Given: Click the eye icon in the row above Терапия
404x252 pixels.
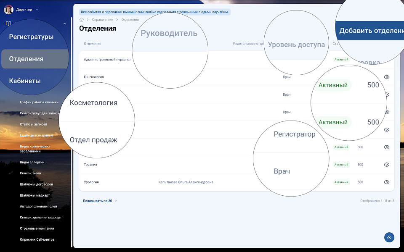Looking at the screenshot, I should [386, 147].
